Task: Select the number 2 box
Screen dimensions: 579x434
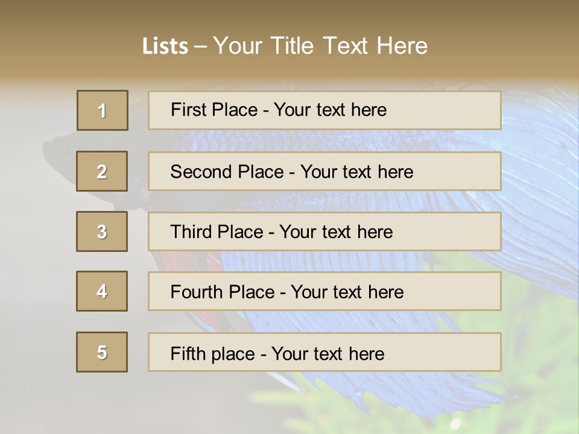Action: 102,171
